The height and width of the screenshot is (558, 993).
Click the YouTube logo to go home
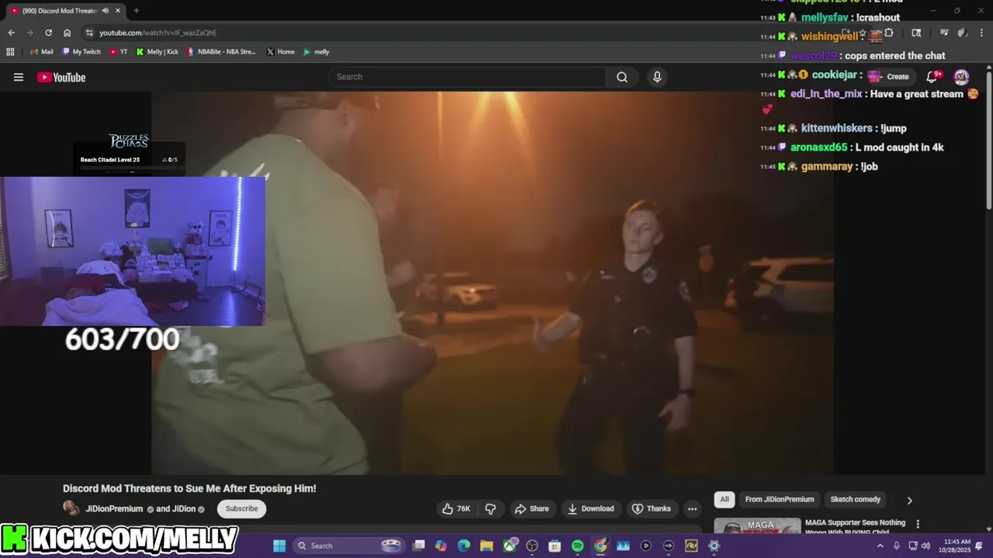point(61,77)
